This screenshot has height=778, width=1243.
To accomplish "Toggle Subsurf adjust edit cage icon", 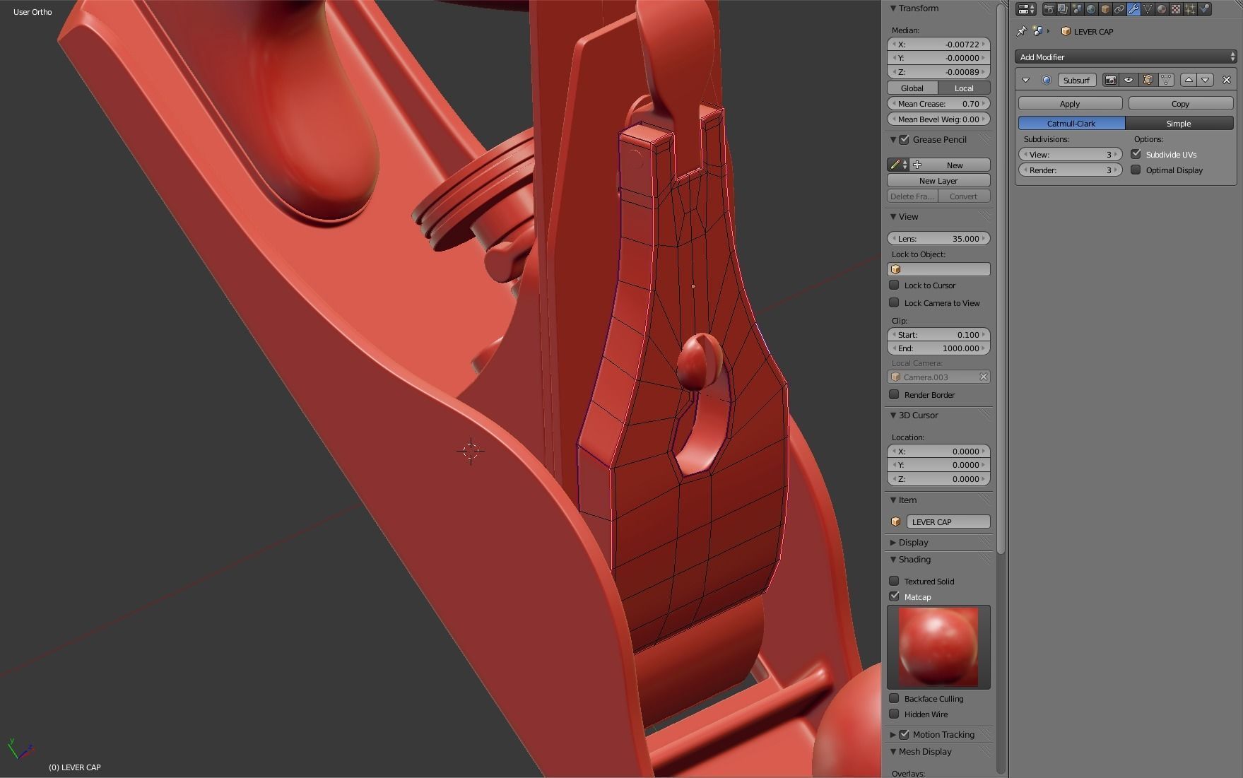I will tap(1166, 80).
